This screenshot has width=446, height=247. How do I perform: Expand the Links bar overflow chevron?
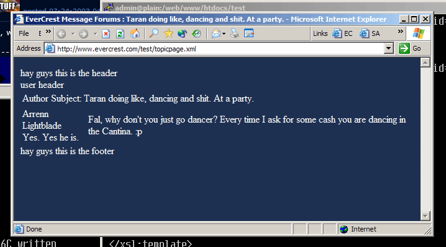401,31
